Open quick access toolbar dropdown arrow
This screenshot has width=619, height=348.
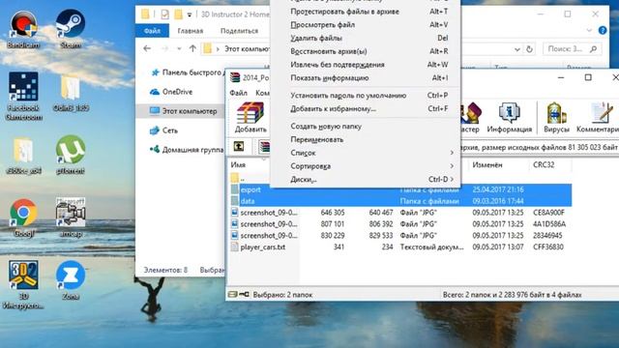click(190, 15)
